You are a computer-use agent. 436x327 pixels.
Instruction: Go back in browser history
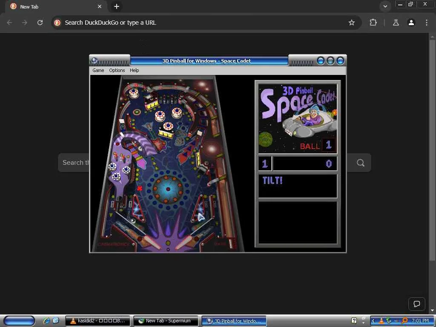coord(9,23)
